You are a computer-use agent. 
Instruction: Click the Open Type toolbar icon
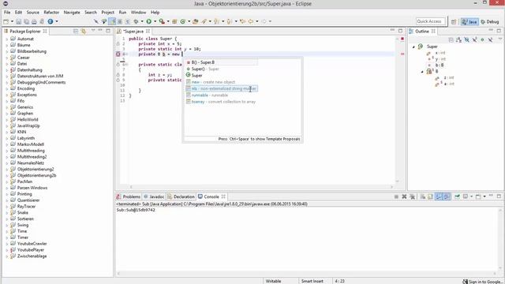195,21
